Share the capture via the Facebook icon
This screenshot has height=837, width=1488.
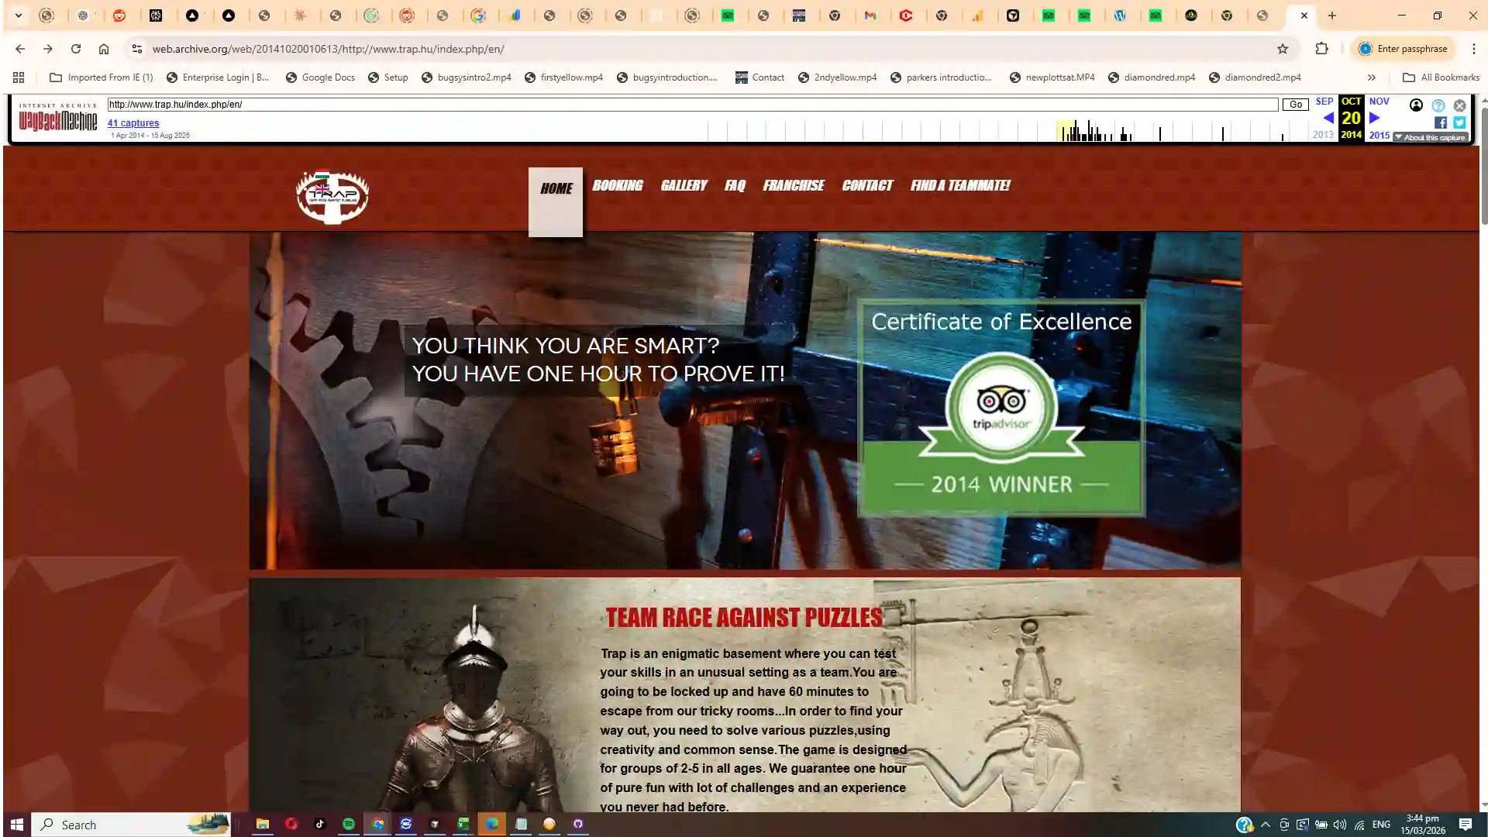1441,122
